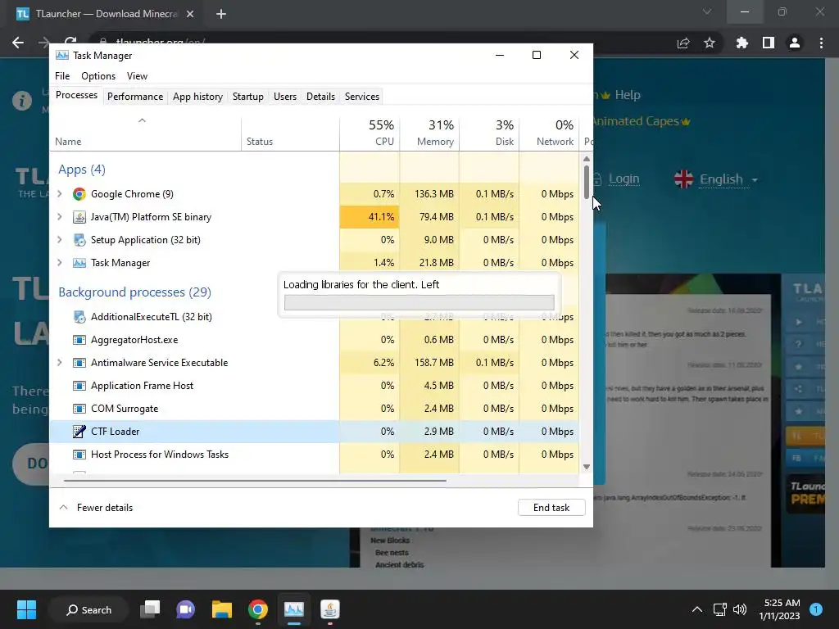Open the Options menu in Task Manager
Viewport: 839px width, 629px height.
[x=98, y=76]
